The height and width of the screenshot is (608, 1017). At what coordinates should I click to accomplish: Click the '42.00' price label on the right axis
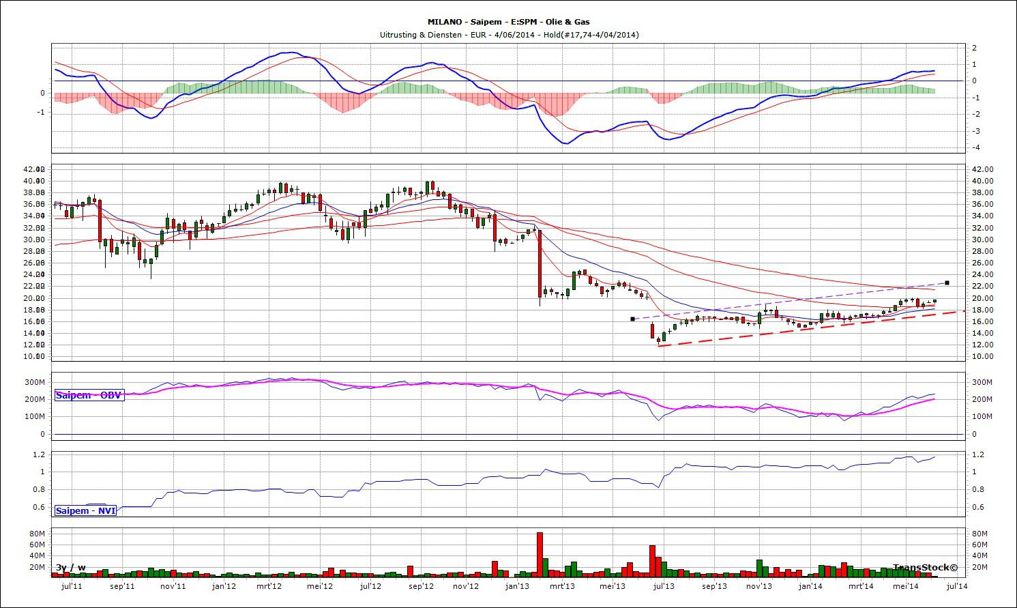[x=983, y=169]
